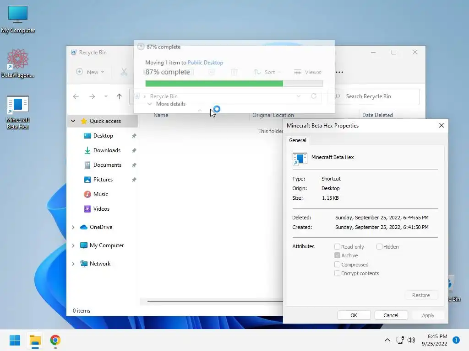Image resolution: width=469 pixels, height=351 pixels.
Task: Unpin Documents using its pin icon
Action: 134,165
